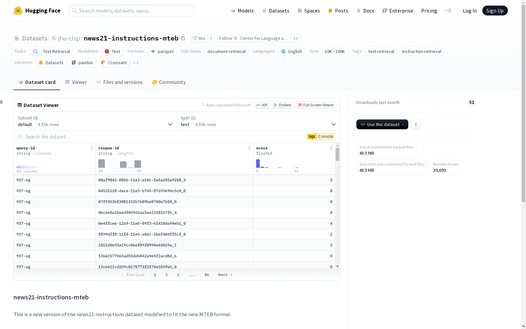526x329 pixels.
Task: Follow Center for Language organization
Action: (254, 38)
